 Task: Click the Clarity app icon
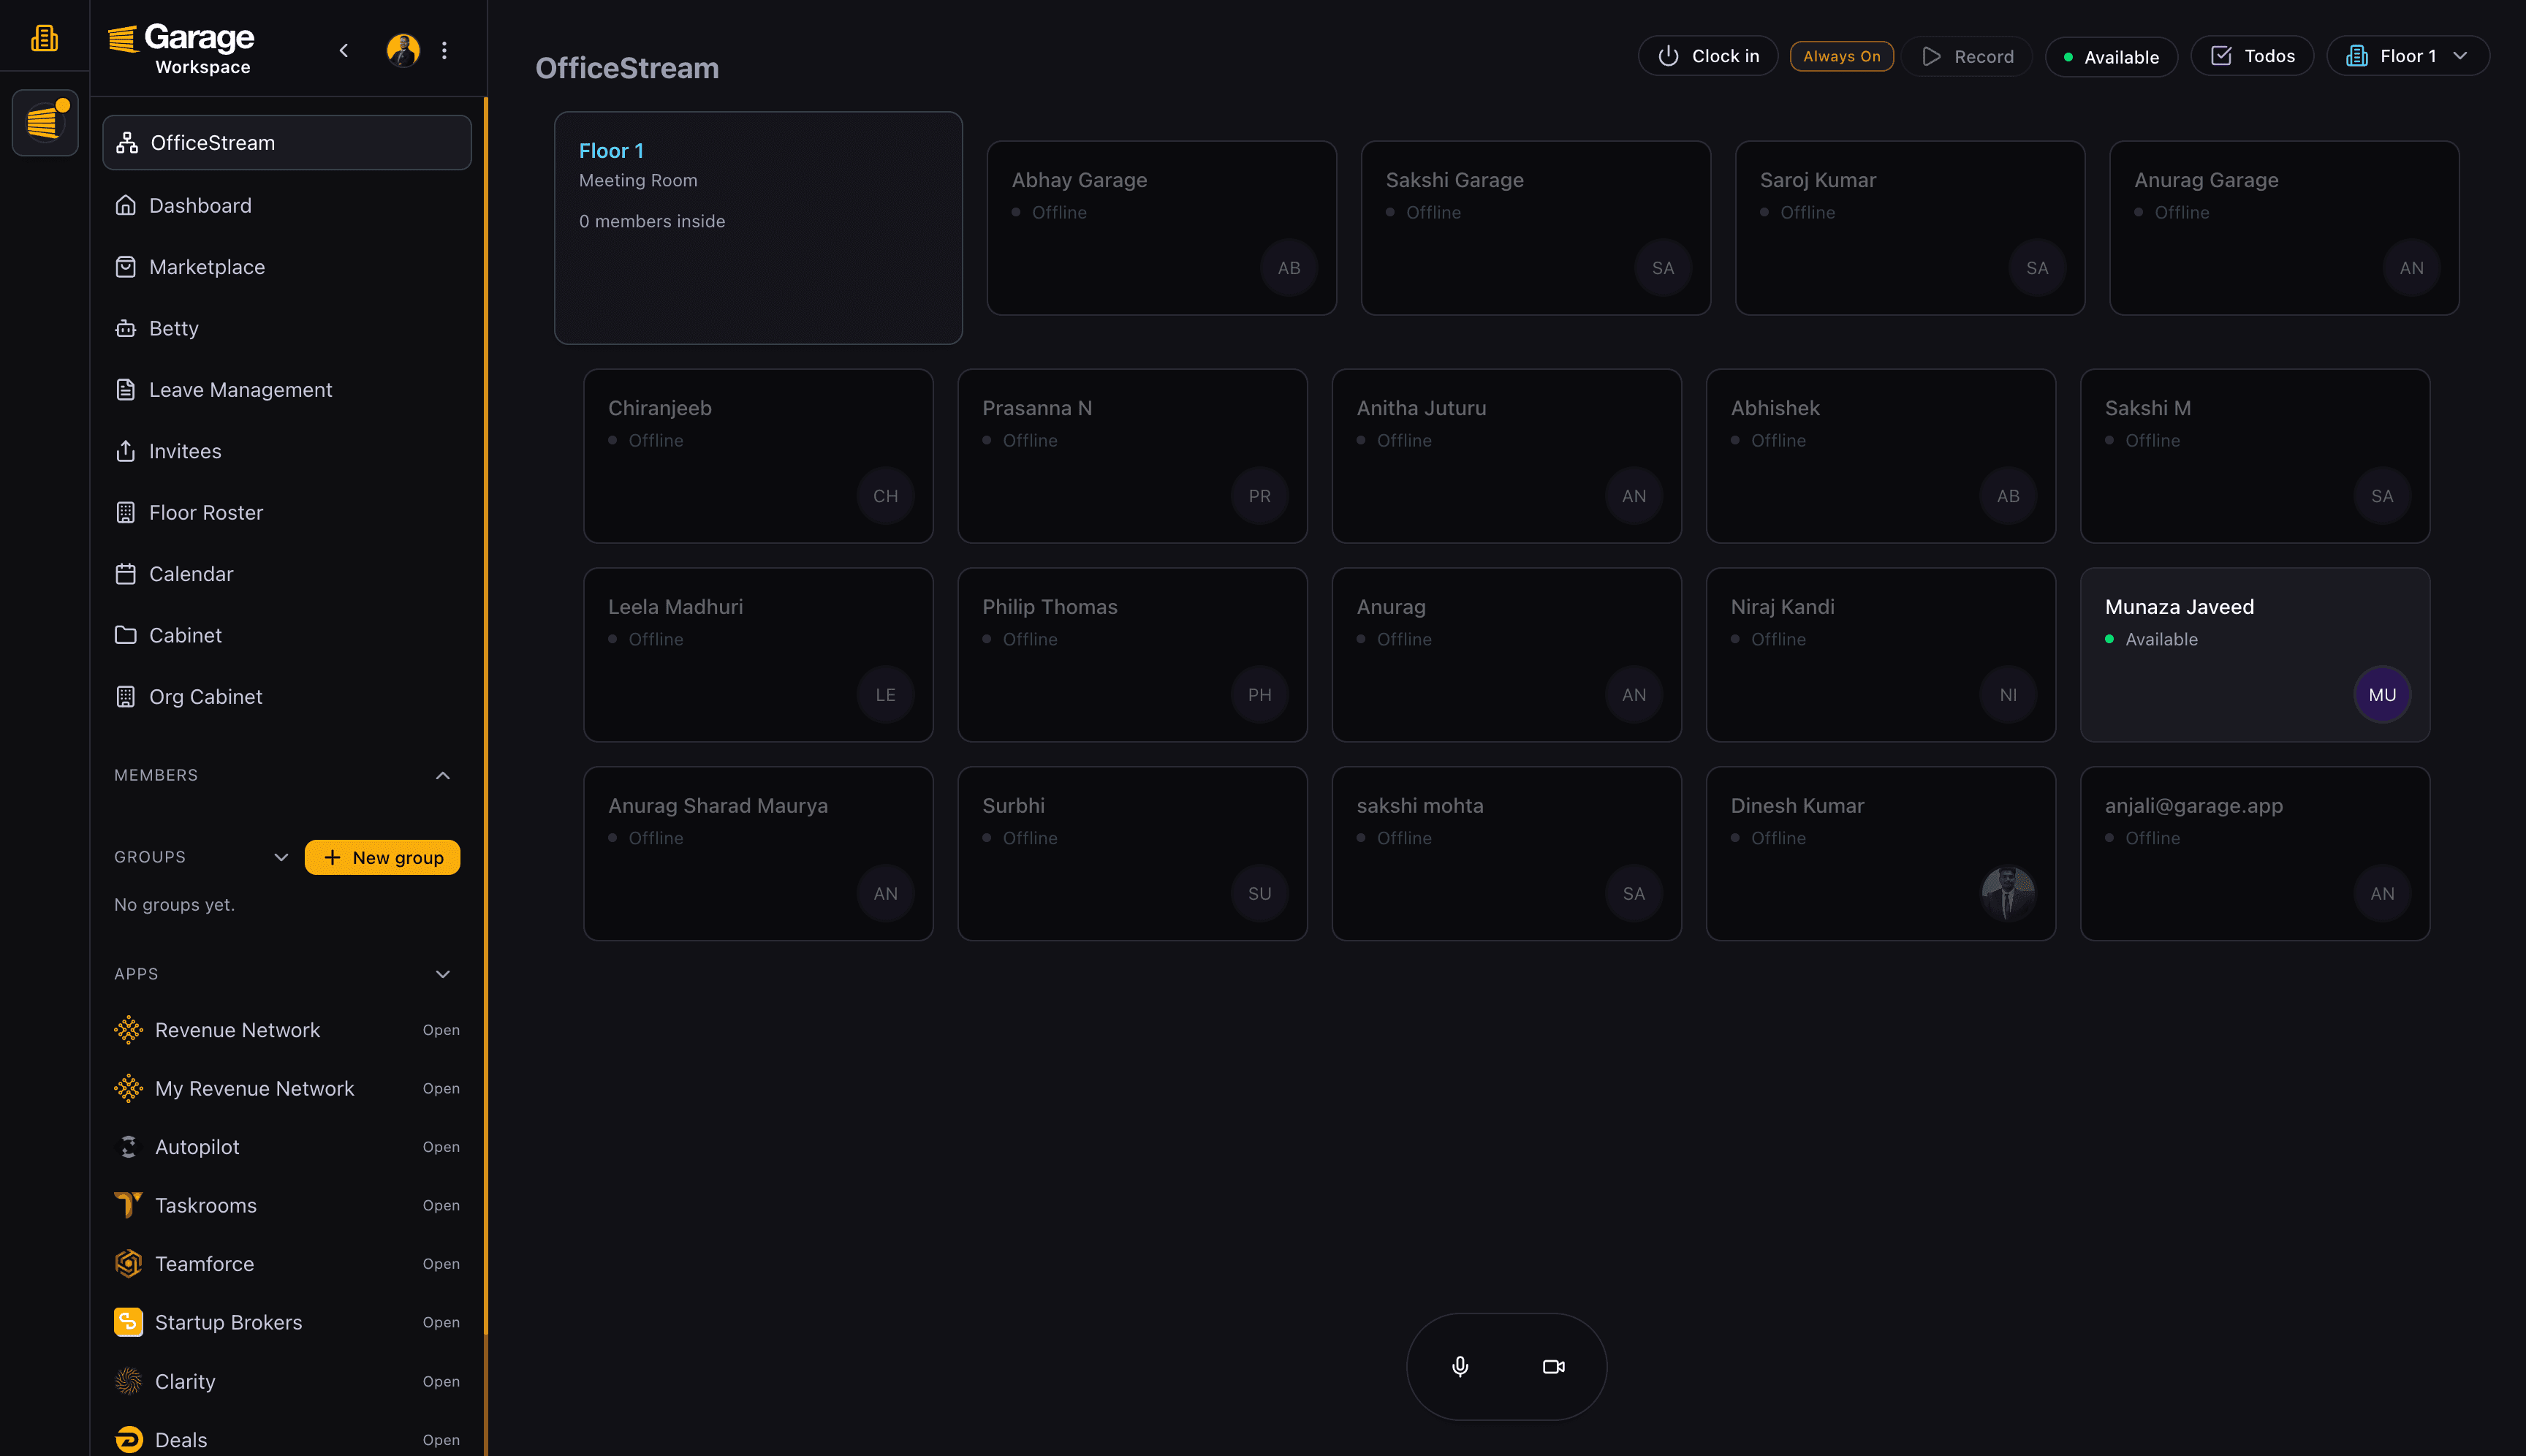[x=128, y=1381]
